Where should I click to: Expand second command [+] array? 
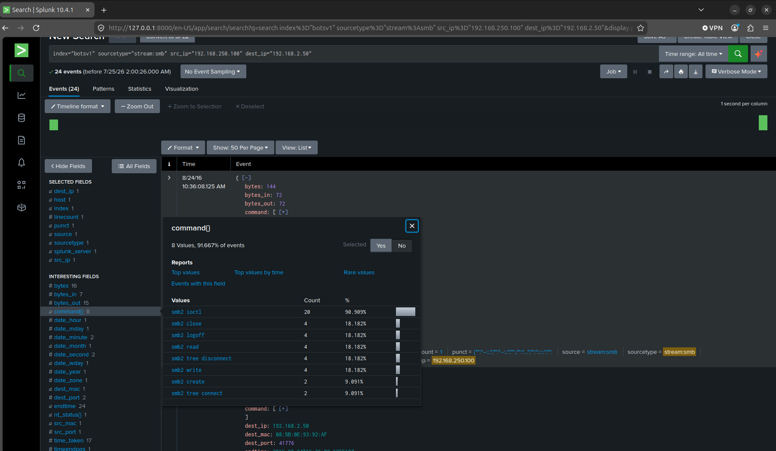click(283, 408)
